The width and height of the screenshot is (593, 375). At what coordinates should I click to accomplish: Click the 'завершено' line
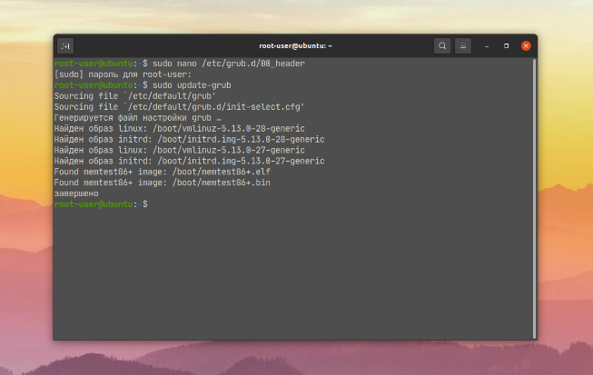click(76, 193)
